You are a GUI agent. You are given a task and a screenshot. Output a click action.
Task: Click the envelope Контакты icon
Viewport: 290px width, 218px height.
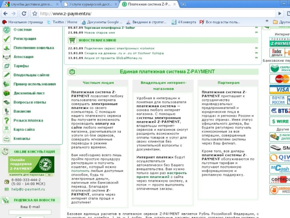(7, 139)
